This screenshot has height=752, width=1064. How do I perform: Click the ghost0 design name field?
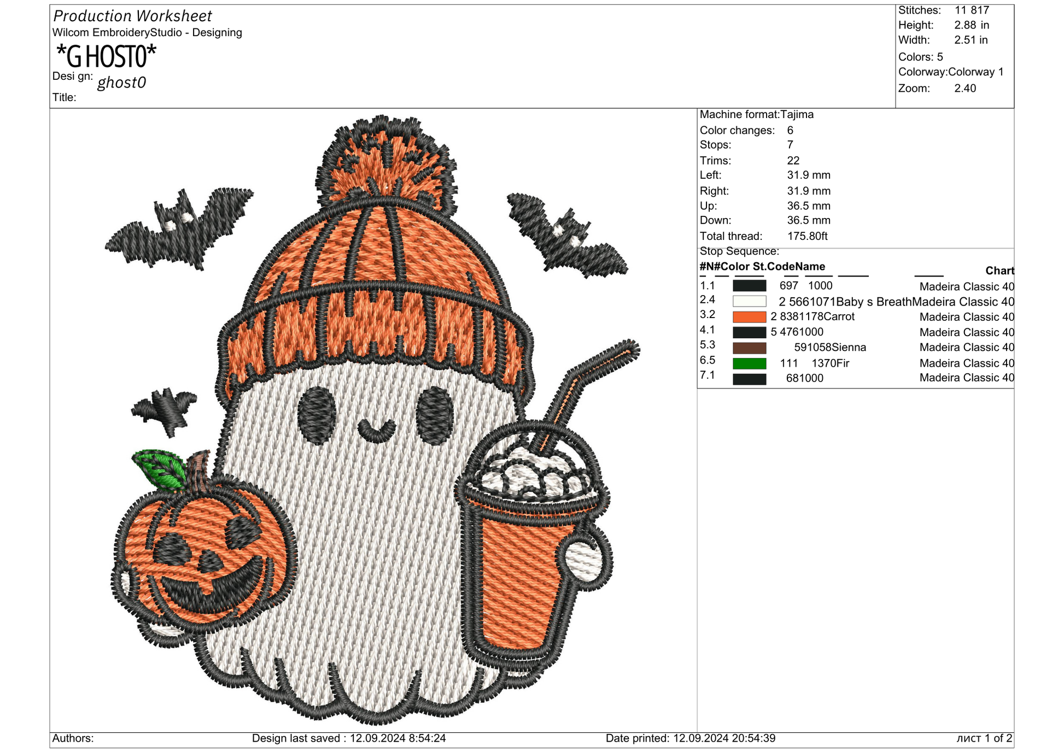(121, 83)
